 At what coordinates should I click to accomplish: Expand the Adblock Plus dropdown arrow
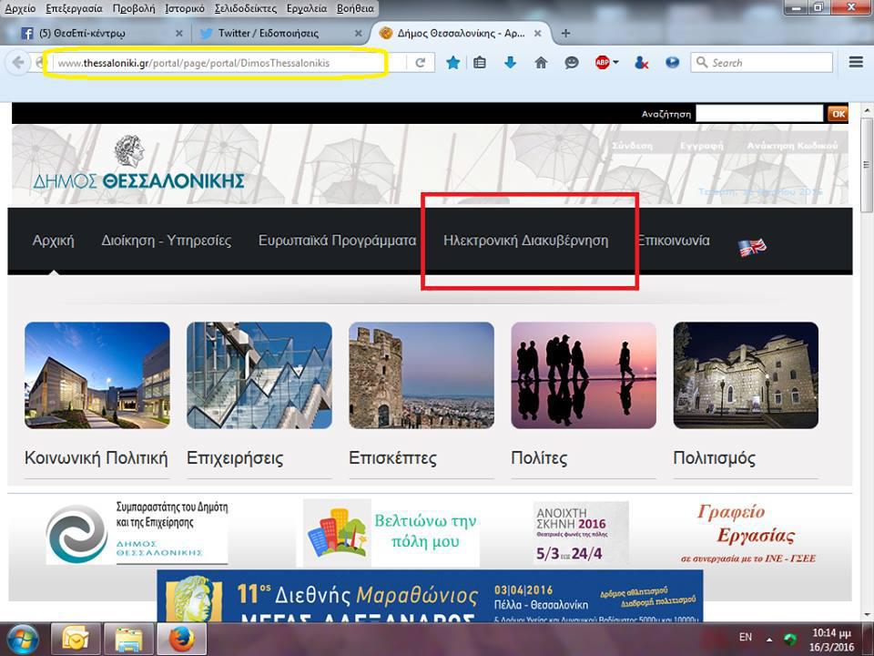tap(616, 63)
